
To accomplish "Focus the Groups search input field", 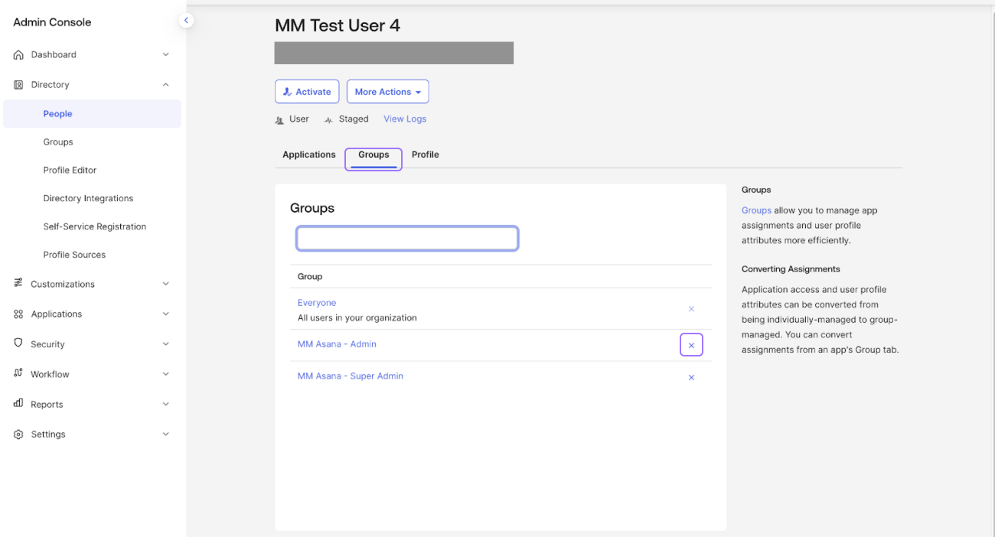I will click(x=407, y=239).
